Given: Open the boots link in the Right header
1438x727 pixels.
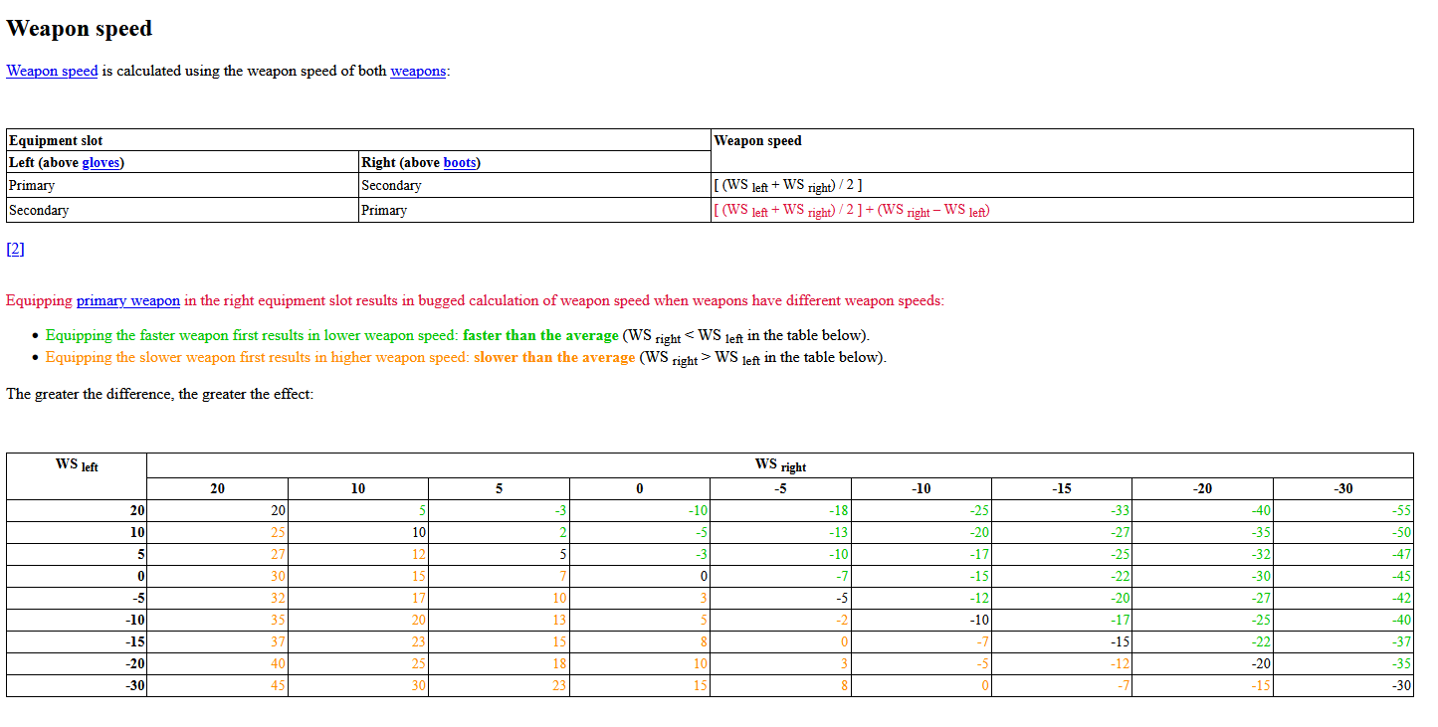Looking at the screenshot, I should (460, 162).
